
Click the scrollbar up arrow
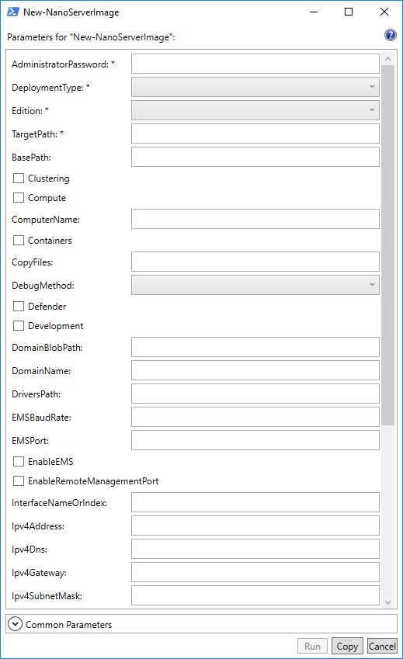(388, 59)
